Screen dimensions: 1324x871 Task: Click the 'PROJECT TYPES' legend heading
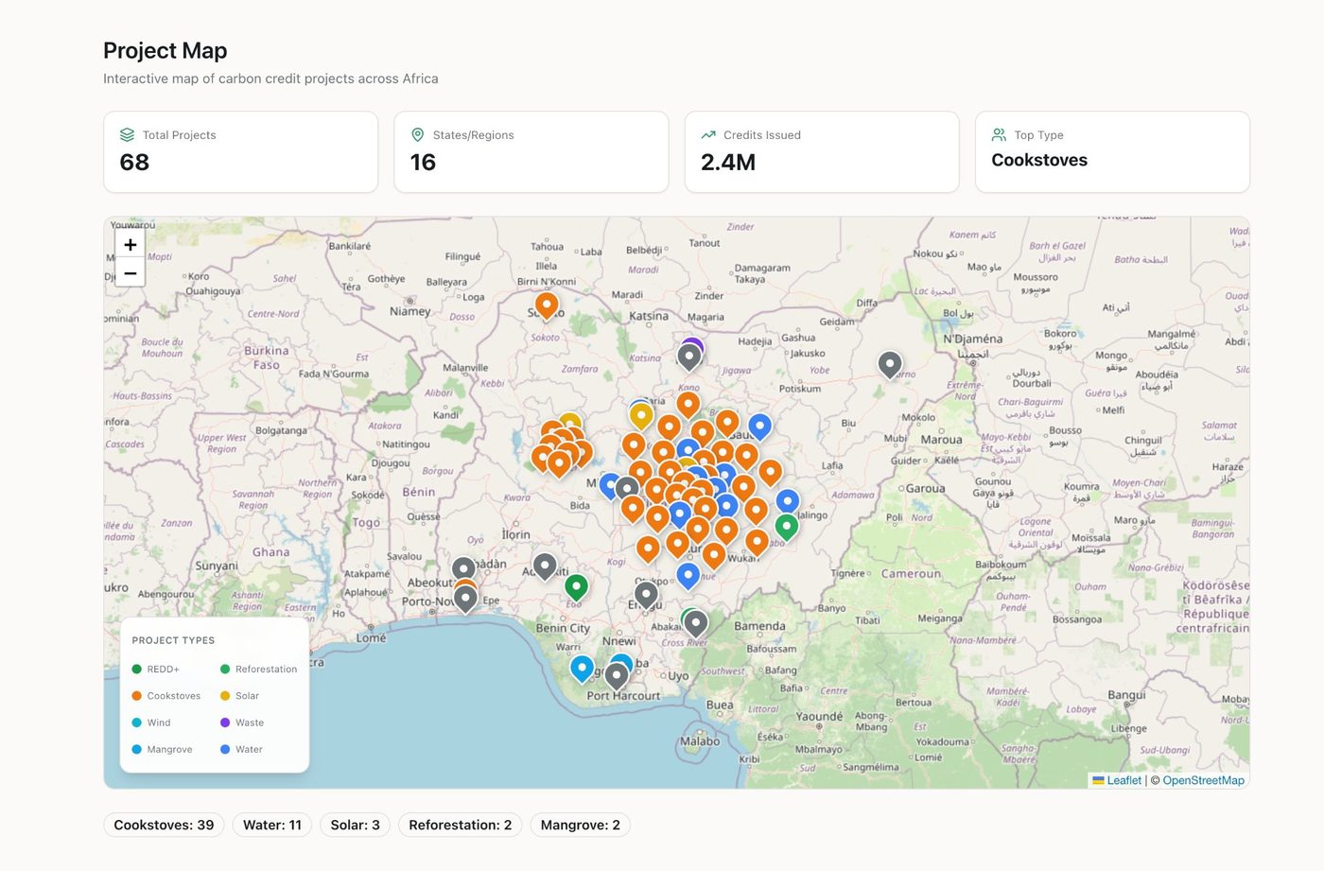point(173,640)
